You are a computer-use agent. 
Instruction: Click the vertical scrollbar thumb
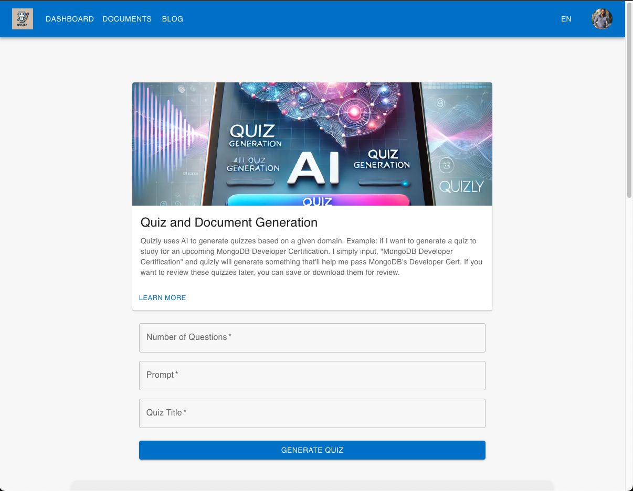629,100
